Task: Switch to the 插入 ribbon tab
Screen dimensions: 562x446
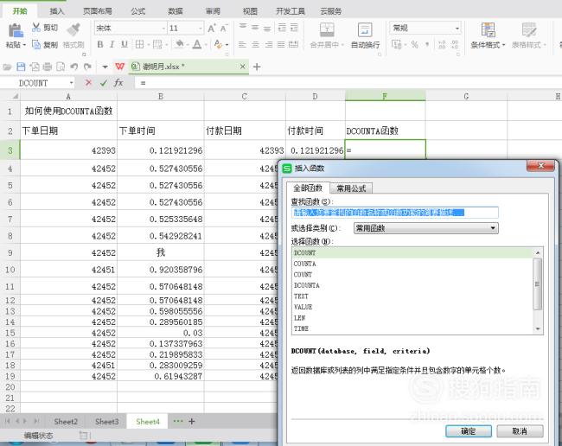Action: (57, 11)
